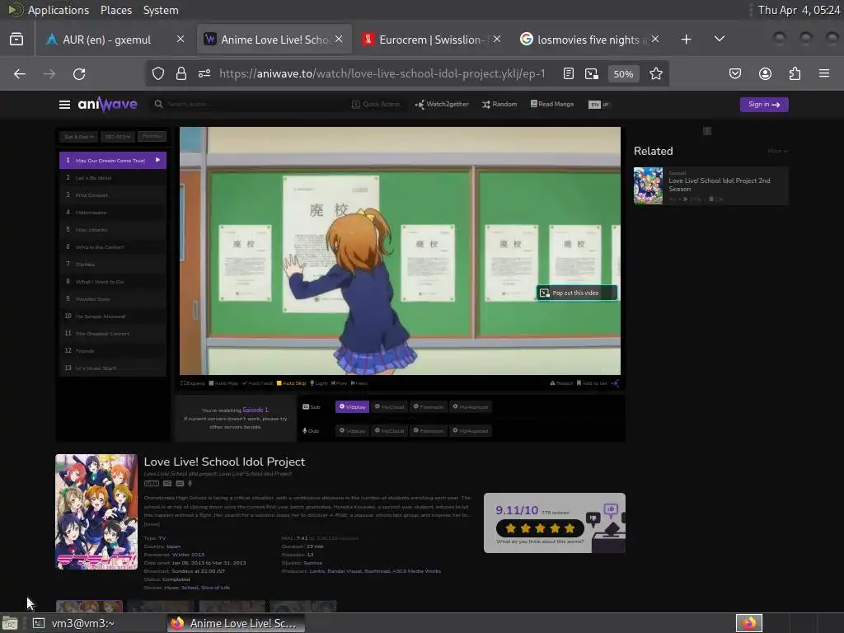This screenshot has width=844, height=633.
Task: Open the Watch2gether link
Action: pyautogui.click(x=442, y=105)
